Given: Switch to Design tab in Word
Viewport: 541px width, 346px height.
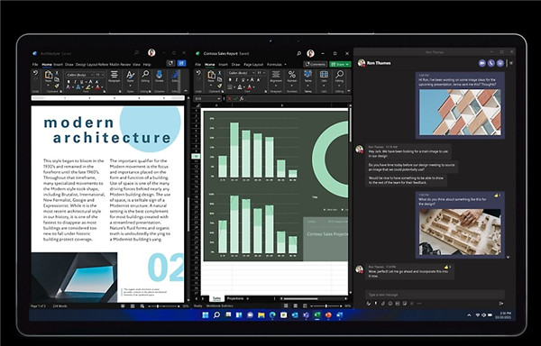Looking at the screenshot, I should pyautogui.click(x=80, y=65).
